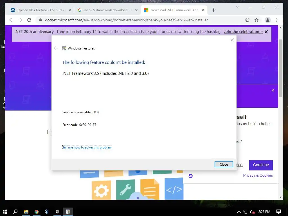Click the scrollbar down arrow
Image resolution: width=288 pixels, height=216 pixels.
(x=280, y=197)
